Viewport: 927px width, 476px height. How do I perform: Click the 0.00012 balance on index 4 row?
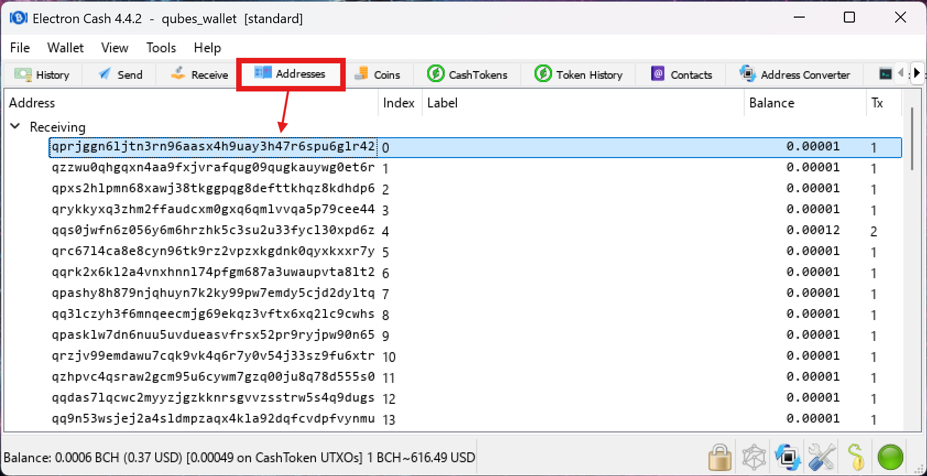(813, 230)
